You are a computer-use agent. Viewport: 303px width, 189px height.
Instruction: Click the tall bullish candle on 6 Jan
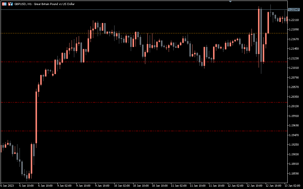pos(36,118)
